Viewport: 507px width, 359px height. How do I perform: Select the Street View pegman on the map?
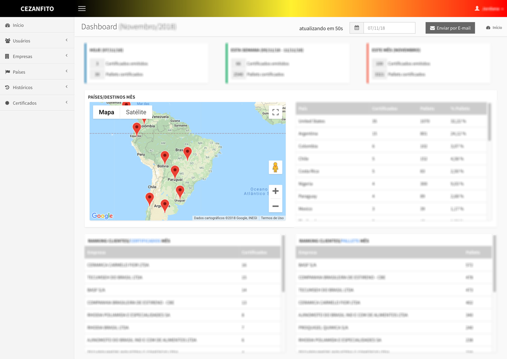click(276, 168)
